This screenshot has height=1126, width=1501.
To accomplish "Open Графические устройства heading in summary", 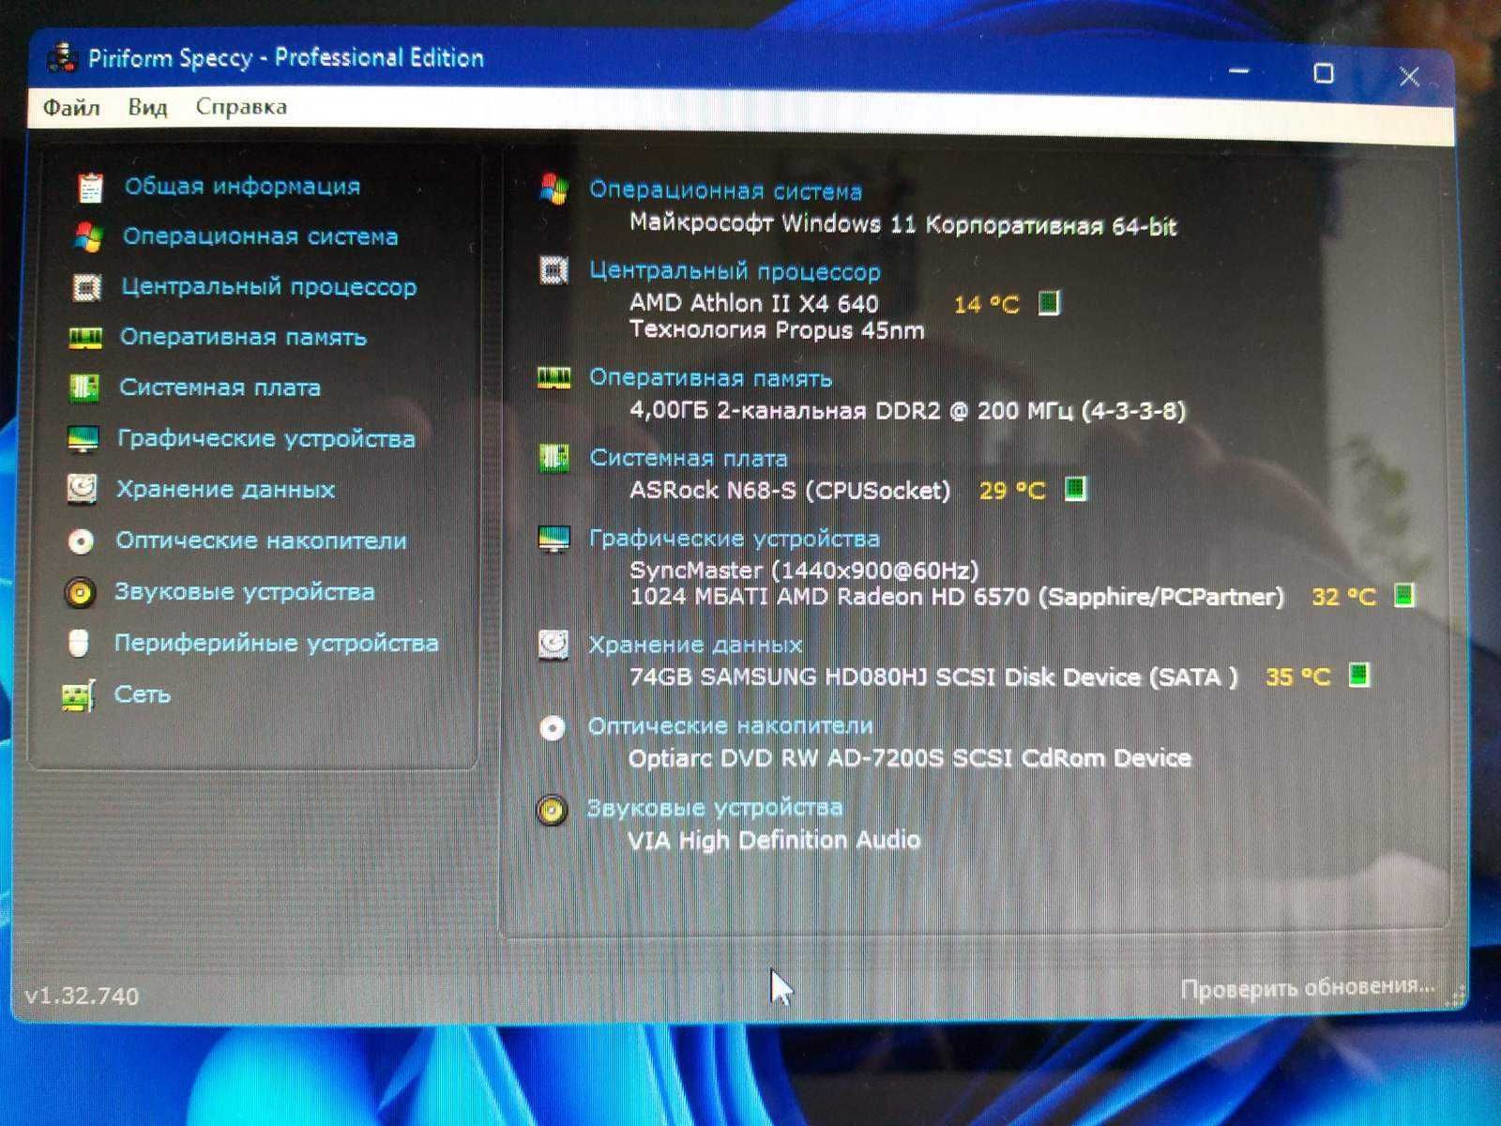I will pyautogui.click(x=734, y=539).
